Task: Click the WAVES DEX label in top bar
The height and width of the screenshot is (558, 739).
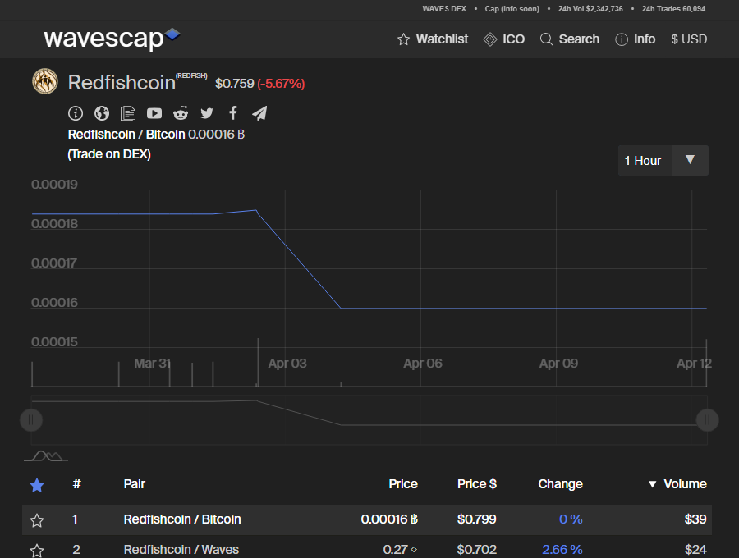Action: point(444,9)
